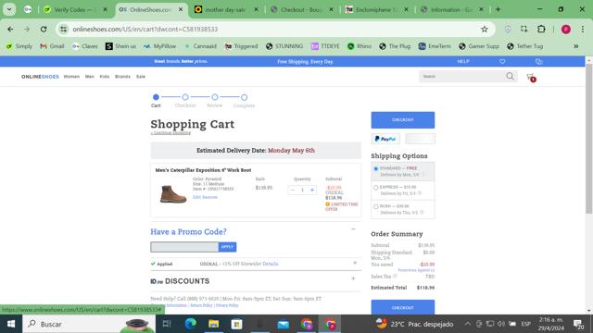Click the OnlineShoes logo
The image size is (593, 333).
pos(40,77)
